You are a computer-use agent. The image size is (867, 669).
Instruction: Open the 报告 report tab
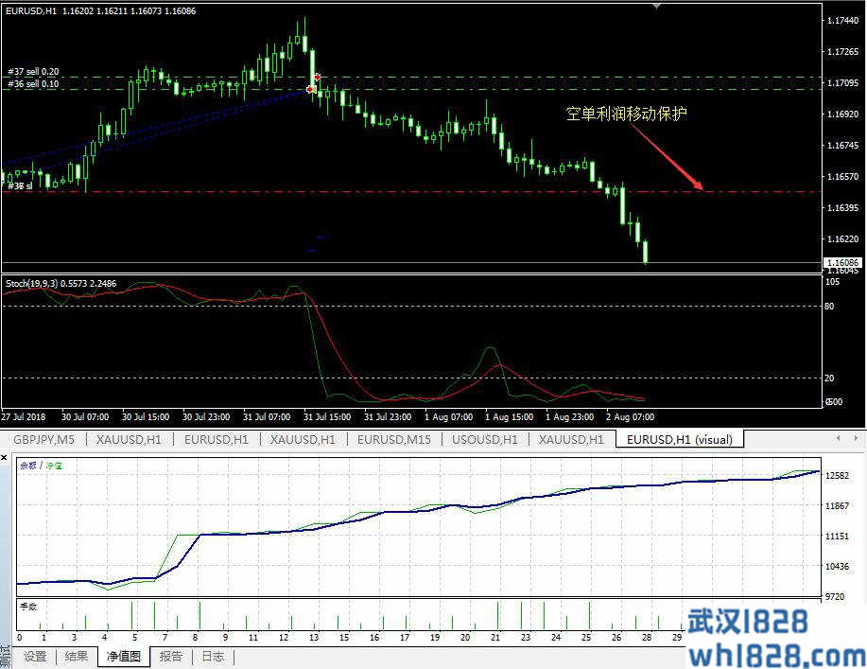171,657
